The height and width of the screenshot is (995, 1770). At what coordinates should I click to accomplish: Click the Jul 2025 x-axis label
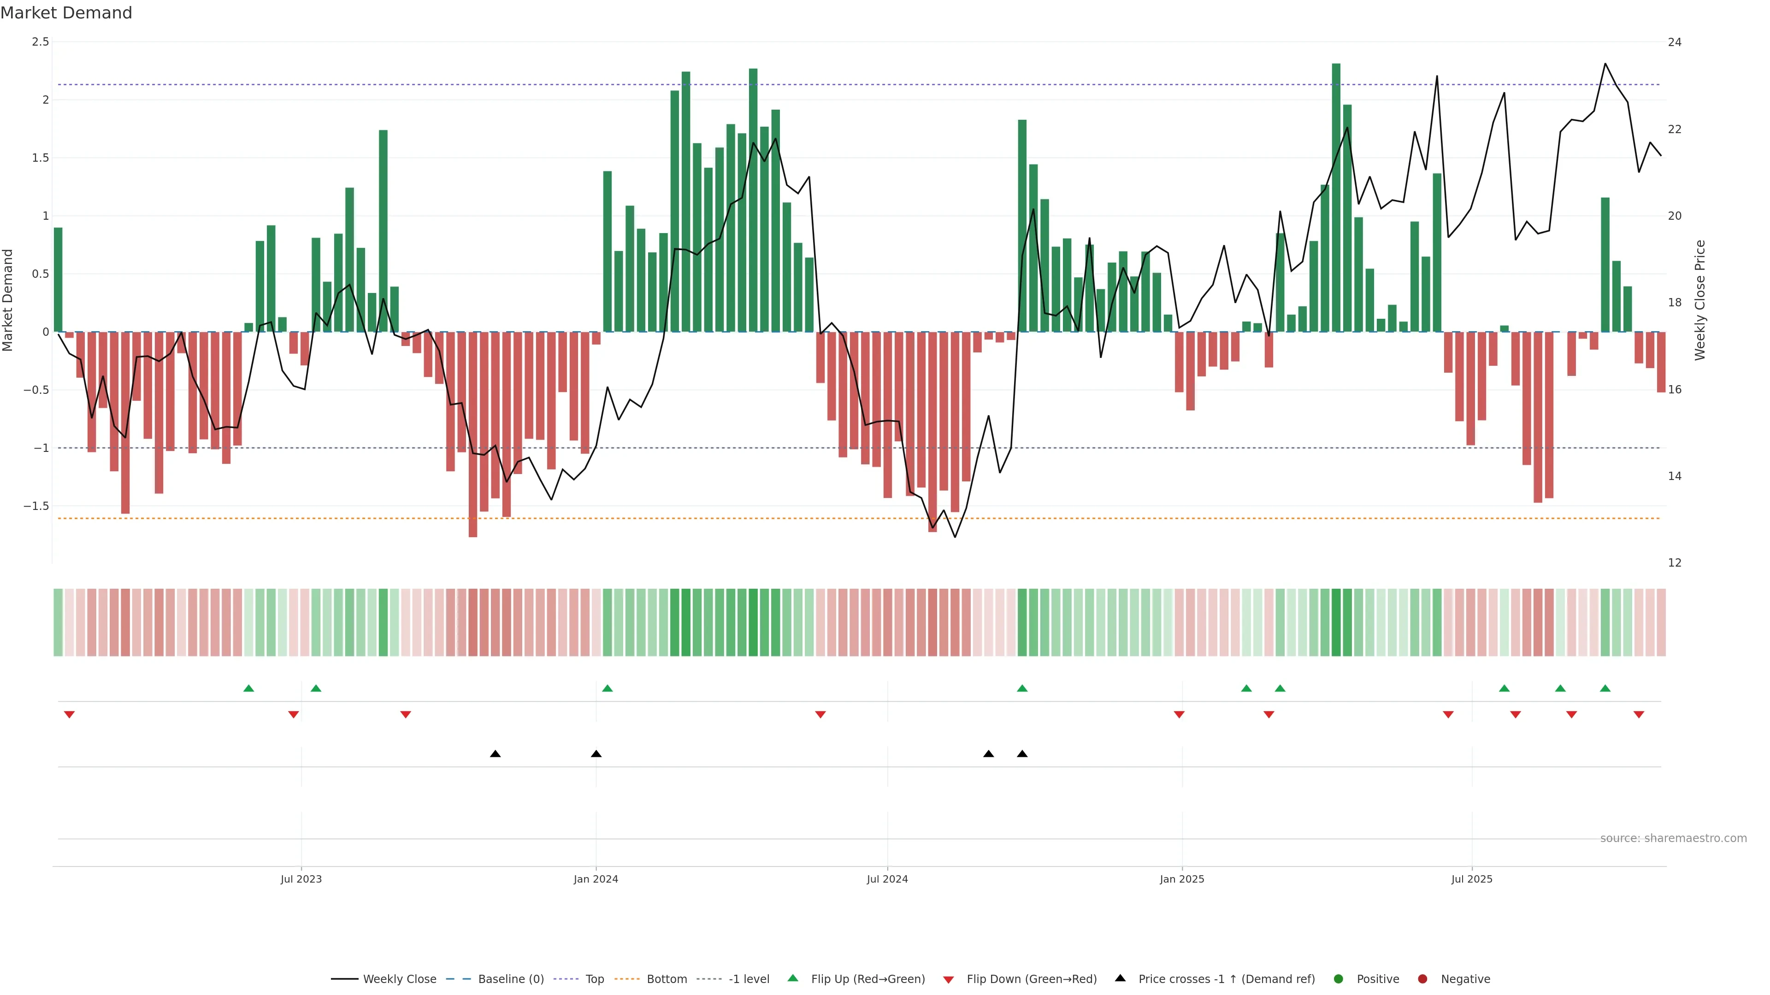click(x=1472, y=879)
